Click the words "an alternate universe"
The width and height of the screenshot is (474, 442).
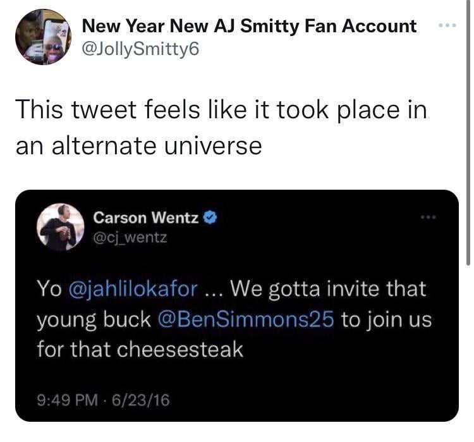[138, 145]
